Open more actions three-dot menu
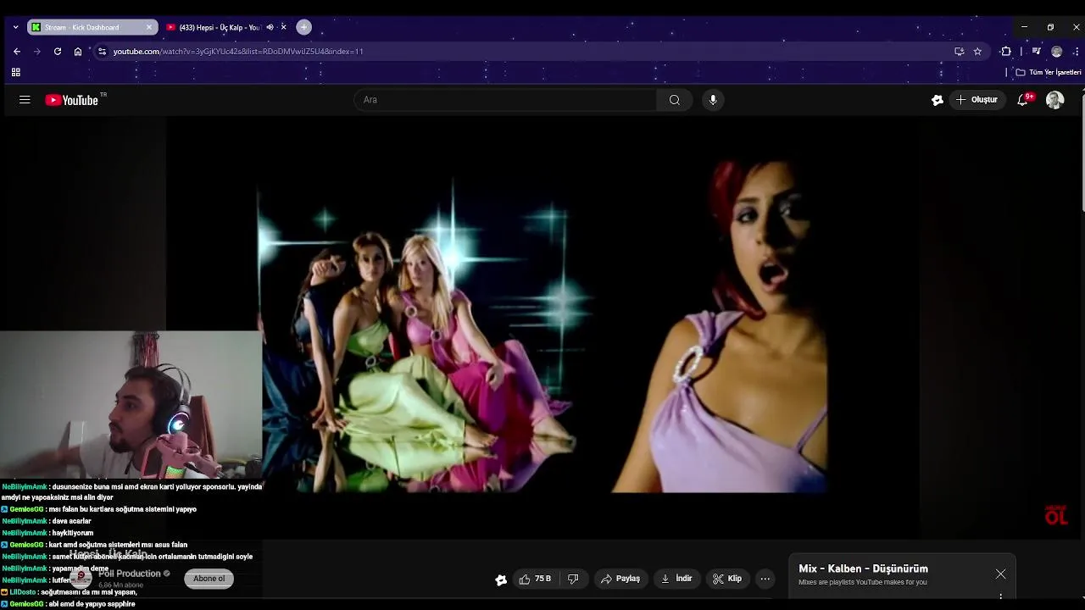The height and width of the screenshot is (610, 1085). [765, 579]
